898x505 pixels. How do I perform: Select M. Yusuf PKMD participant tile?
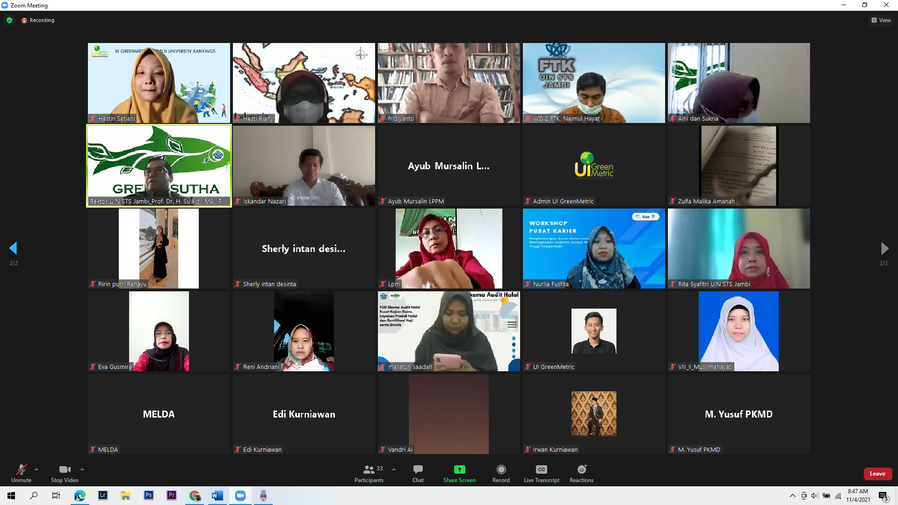[739, 414]
